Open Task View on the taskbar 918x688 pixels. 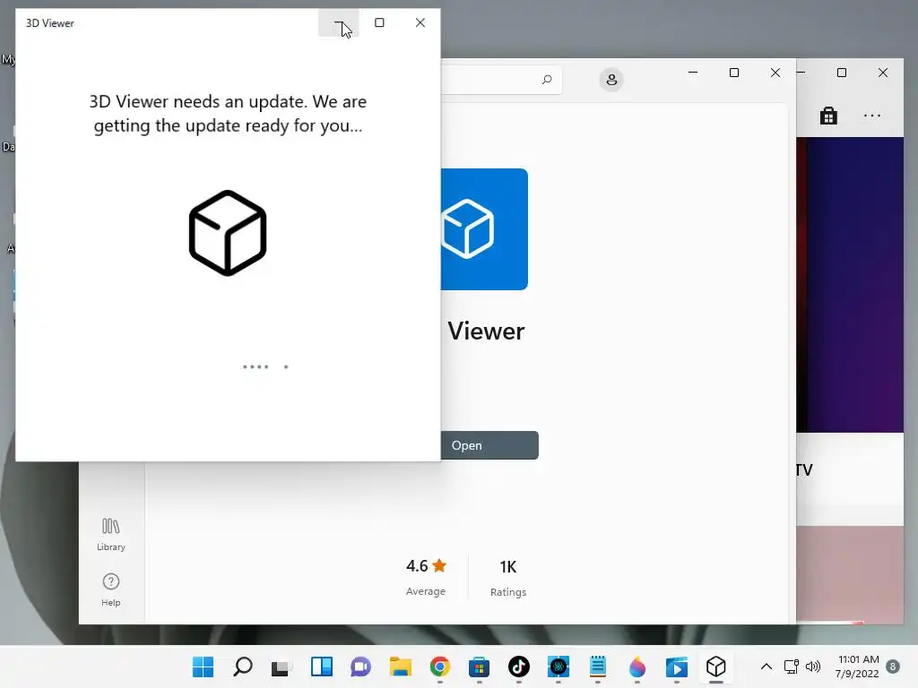281,666
